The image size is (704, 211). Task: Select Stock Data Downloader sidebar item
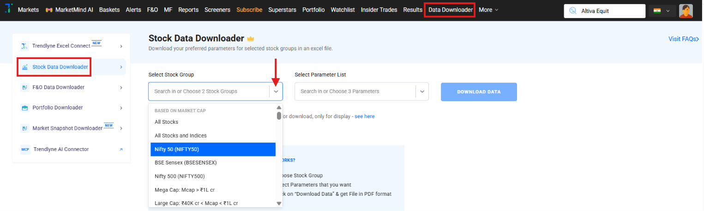tap(72, 67)
